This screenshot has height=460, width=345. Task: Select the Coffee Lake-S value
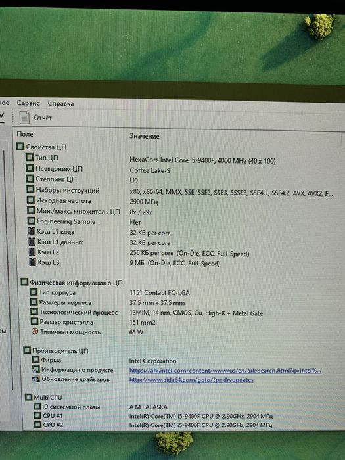pos(150,170)
